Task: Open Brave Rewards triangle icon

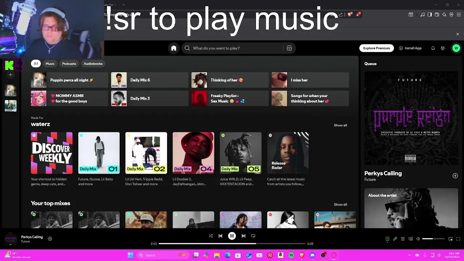Action: click(x=358, y=14)
